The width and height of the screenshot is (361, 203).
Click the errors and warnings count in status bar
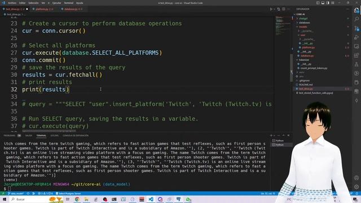coord(45,193)
